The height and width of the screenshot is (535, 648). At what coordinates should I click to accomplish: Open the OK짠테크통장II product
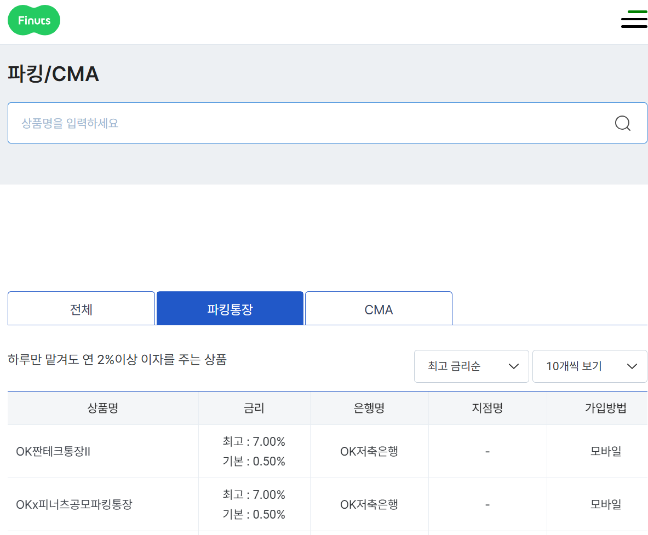(53, 452)
